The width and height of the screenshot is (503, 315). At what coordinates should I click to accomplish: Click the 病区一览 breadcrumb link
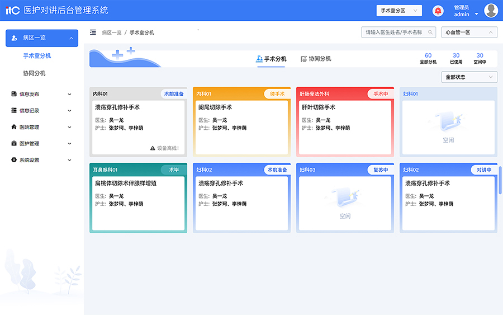[112, 32]
